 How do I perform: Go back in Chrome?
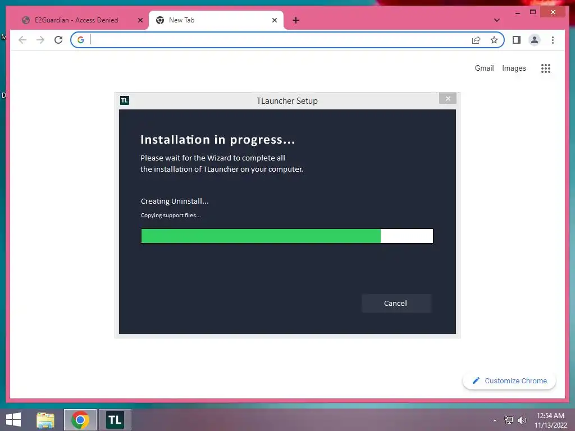click(x=22, y=40)
